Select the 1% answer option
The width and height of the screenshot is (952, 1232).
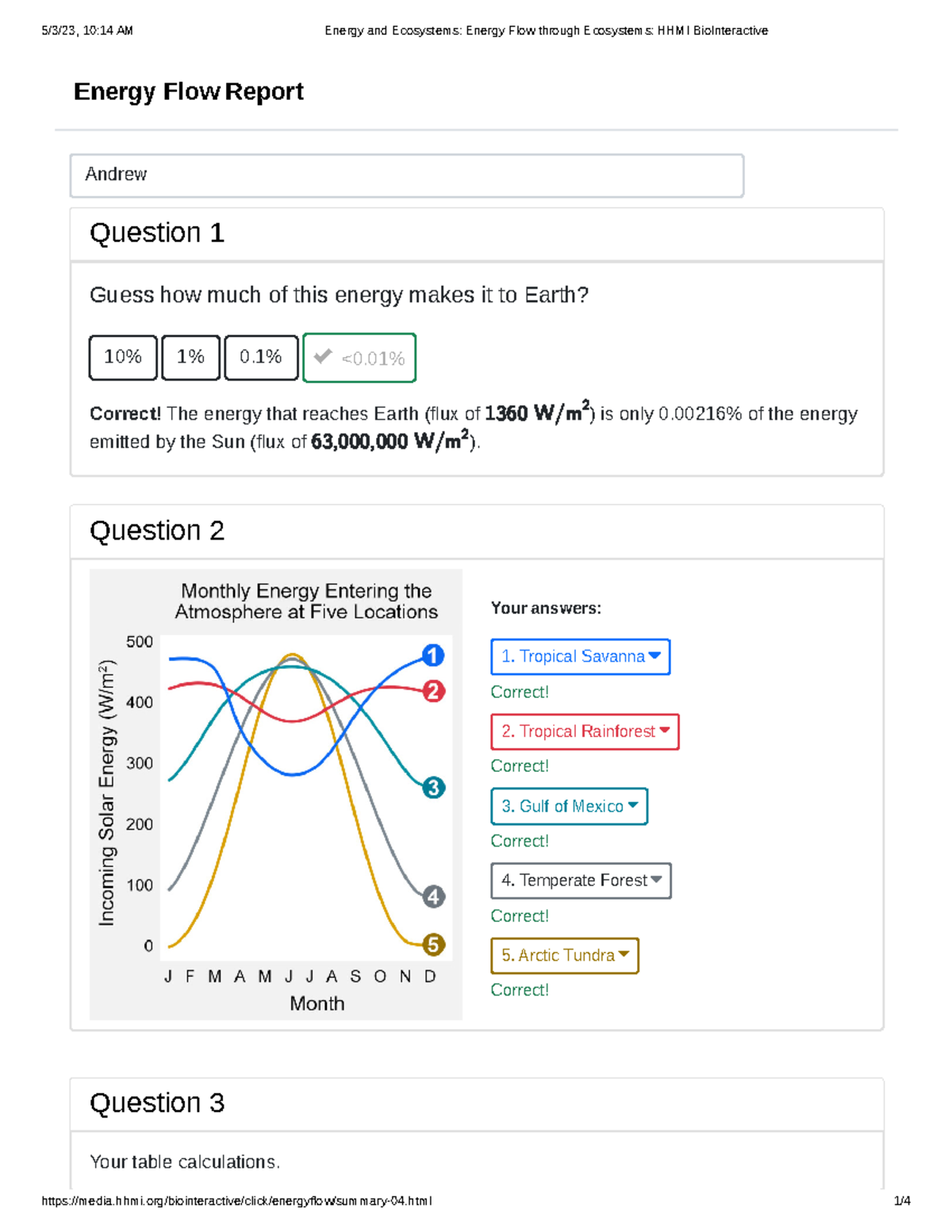(x=190, y=357)
